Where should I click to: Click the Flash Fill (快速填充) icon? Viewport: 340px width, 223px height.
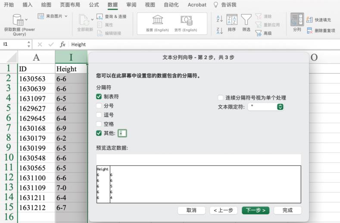(x=309, y=20)
